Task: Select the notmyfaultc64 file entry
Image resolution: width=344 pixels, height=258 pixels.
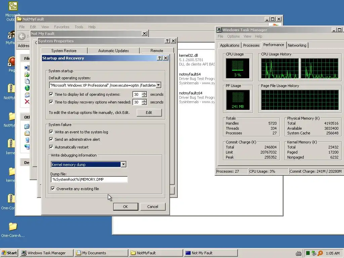Action: [x=197, y=97]
